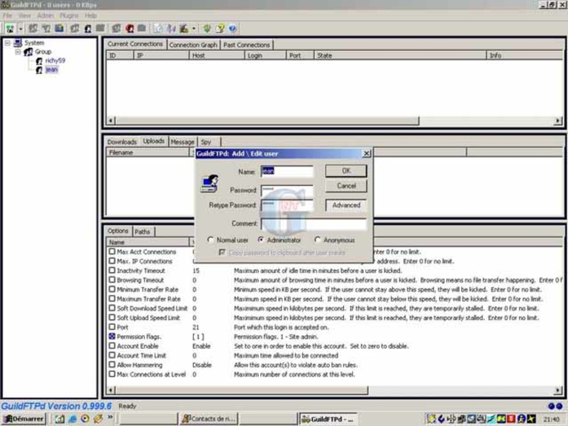Click the white document toolbar icon
Screen dimensions: 568x426
click(158, 28)
